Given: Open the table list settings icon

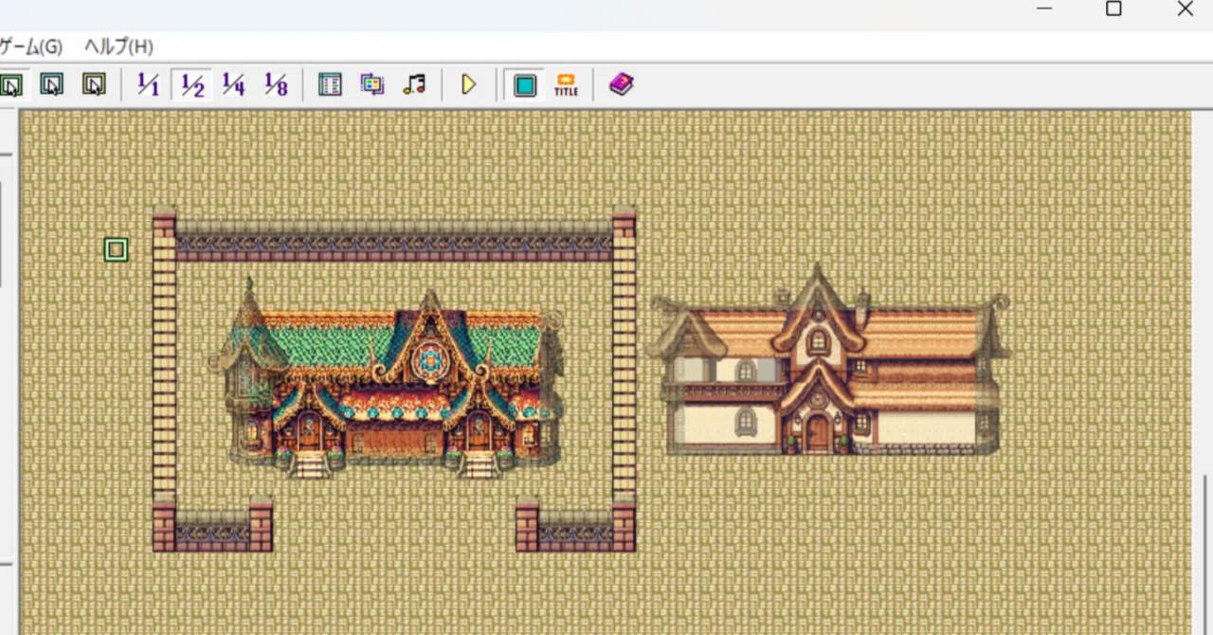Looking at the screenshot, I should (330, 85).
